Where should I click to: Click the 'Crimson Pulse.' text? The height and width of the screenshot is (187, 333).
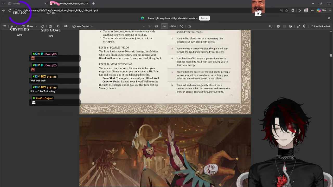tap(111, 82)
